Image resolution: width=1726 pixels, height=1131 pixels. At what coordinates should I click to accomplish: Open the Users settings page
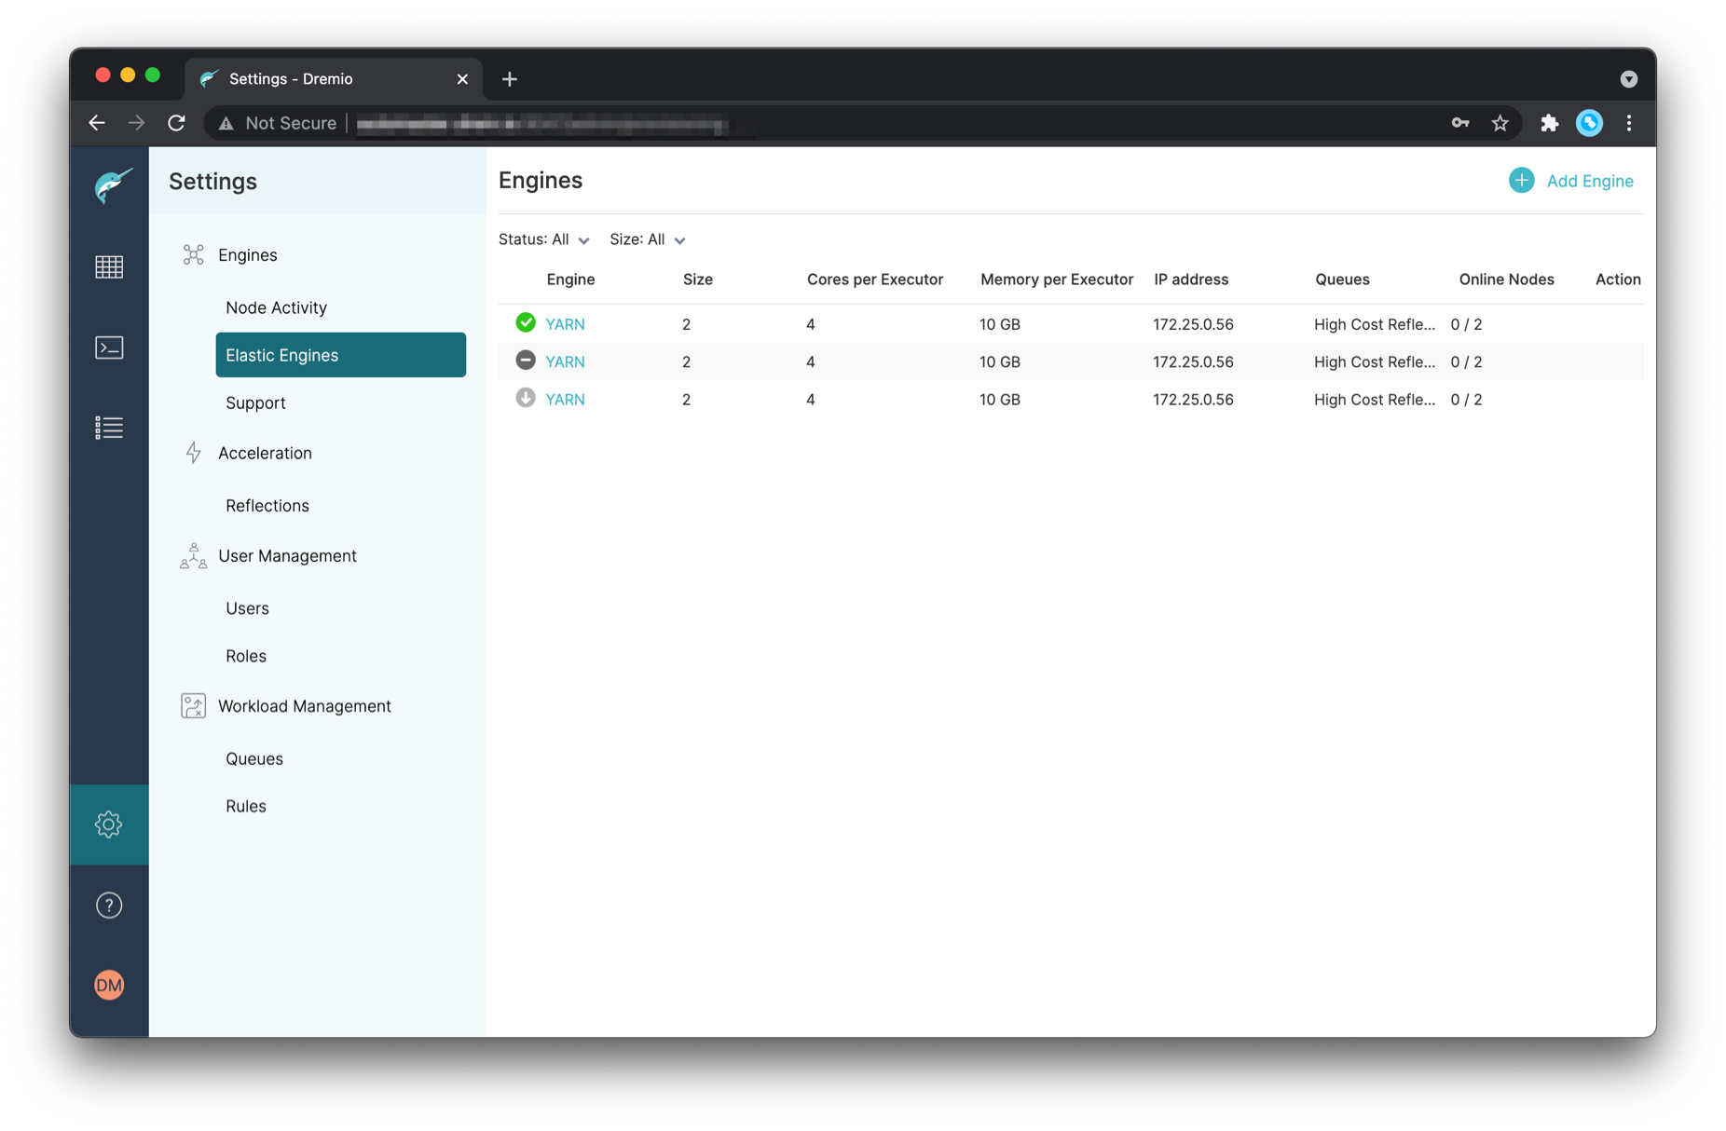247,608
